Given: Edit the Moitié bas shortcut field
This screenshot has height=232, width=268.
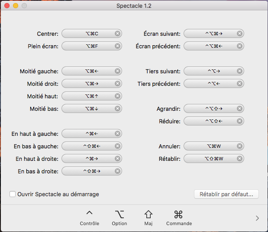Looking at the screenshot, I should pos(92,109).
